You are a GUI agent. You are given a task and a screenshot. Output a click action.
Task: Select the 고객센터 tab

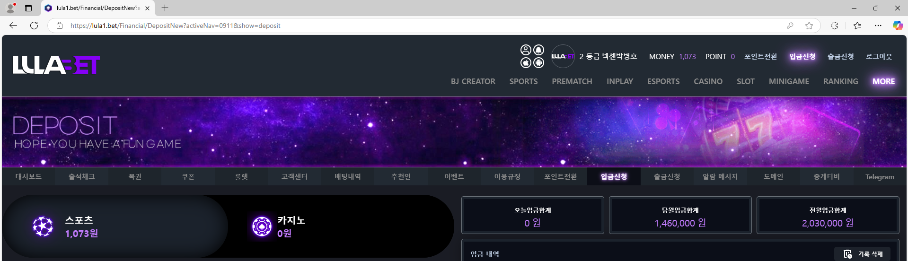(x=294, y=176)
